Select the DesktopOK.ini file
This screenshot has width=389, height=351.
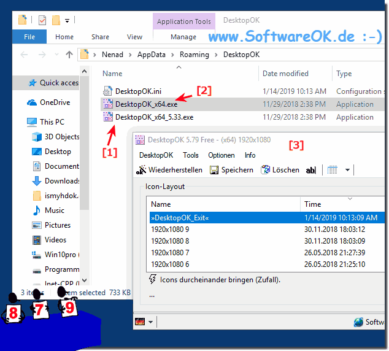pos(242,91)
